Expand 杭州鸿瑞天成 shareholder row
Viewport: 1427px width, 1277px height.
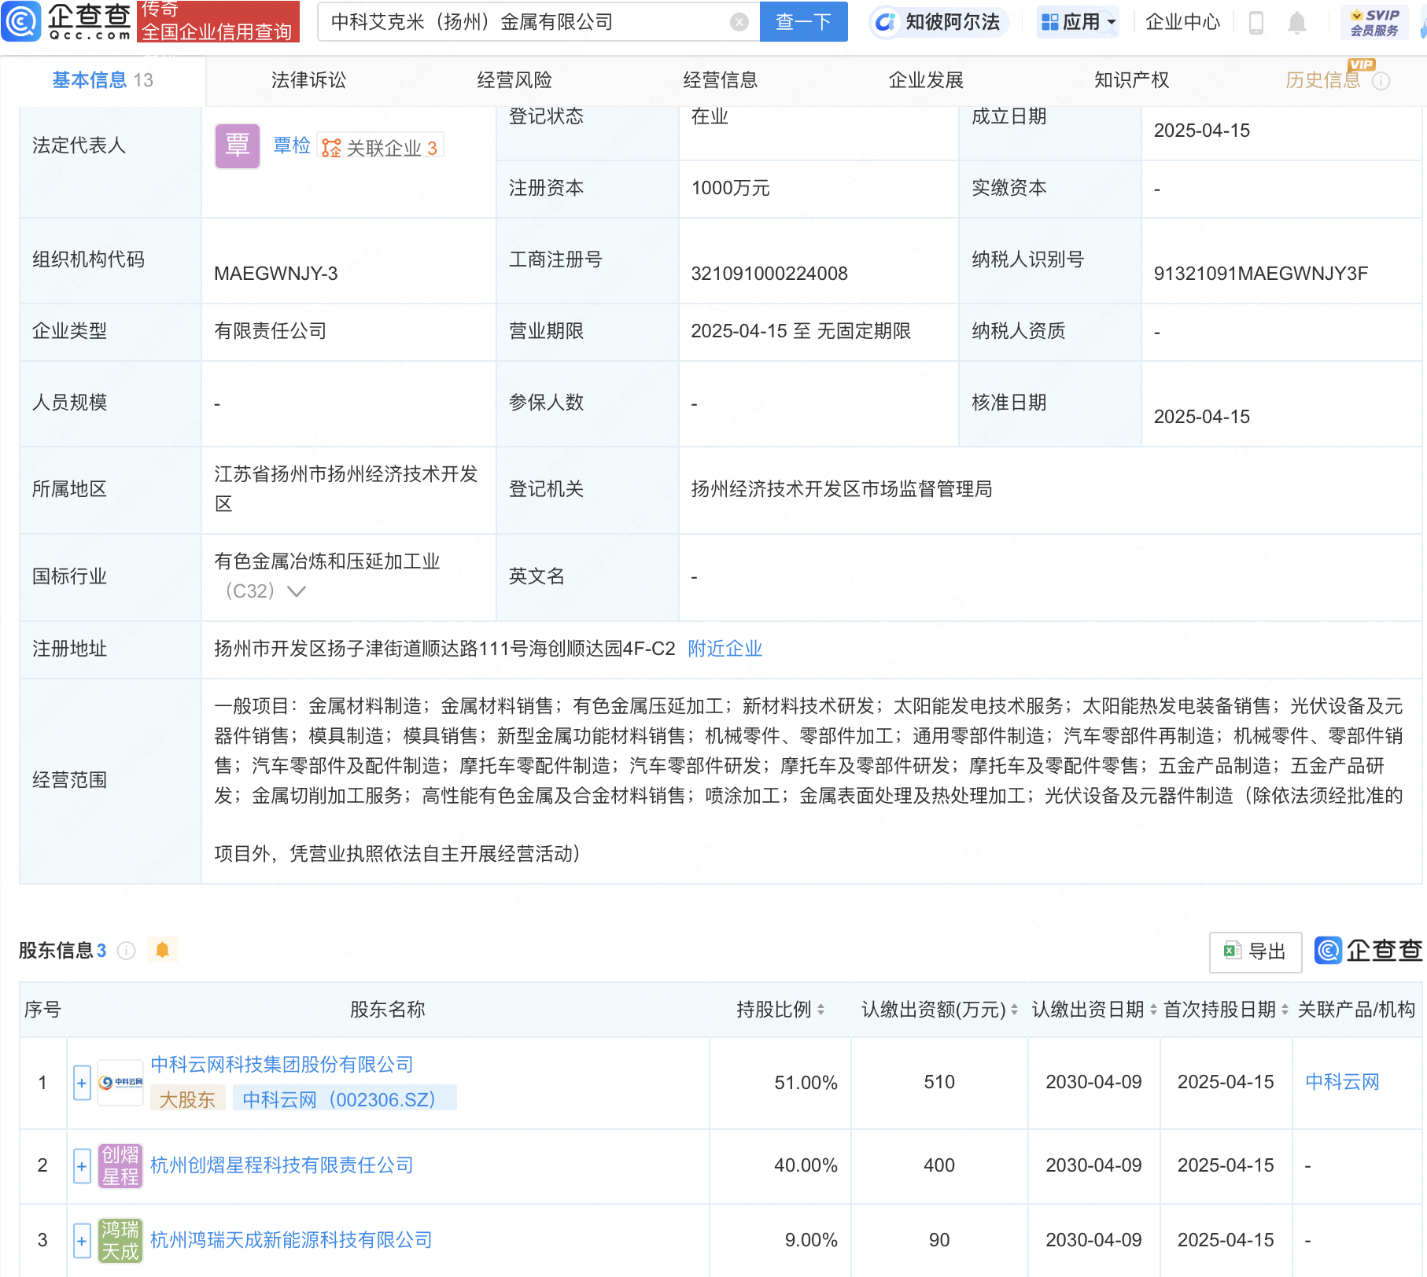pos(82,1240)
